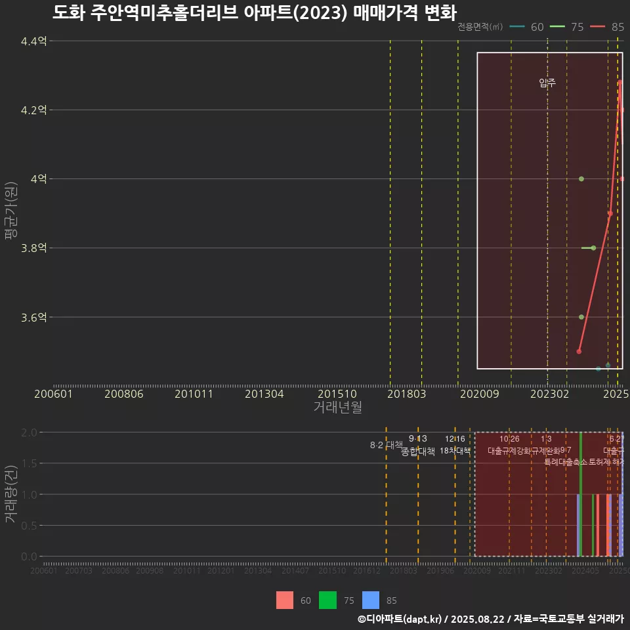Select the lowest red data point on the 85 line

[x=579, y=352]
